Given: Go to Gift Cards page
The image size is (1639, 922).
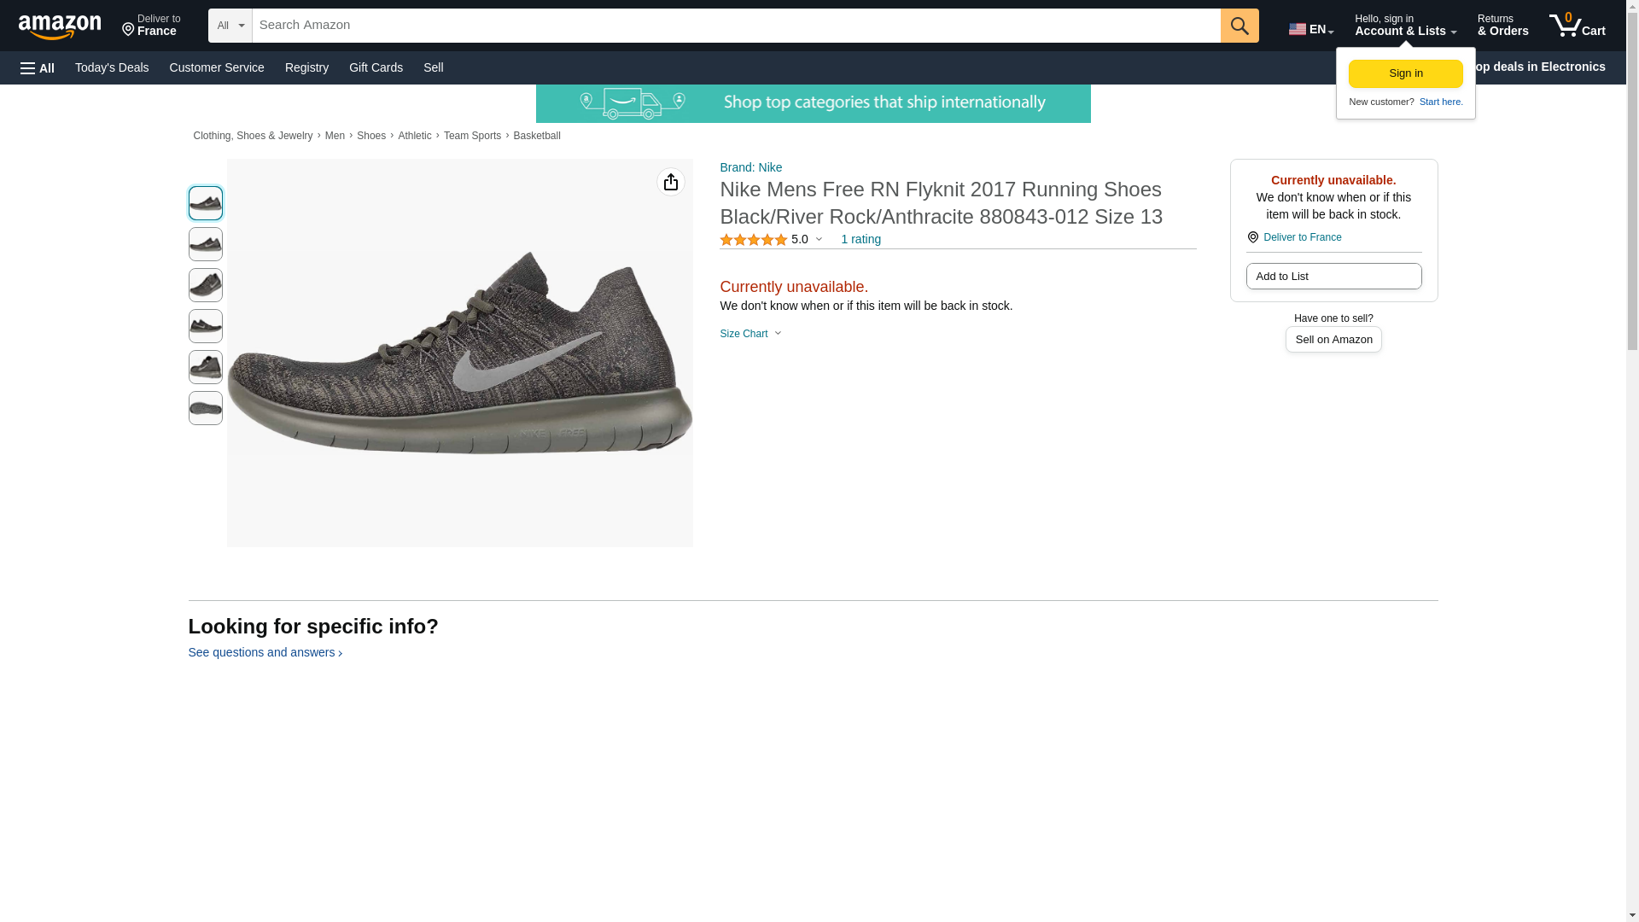Looking at the screenshot, I should [376, 67].
